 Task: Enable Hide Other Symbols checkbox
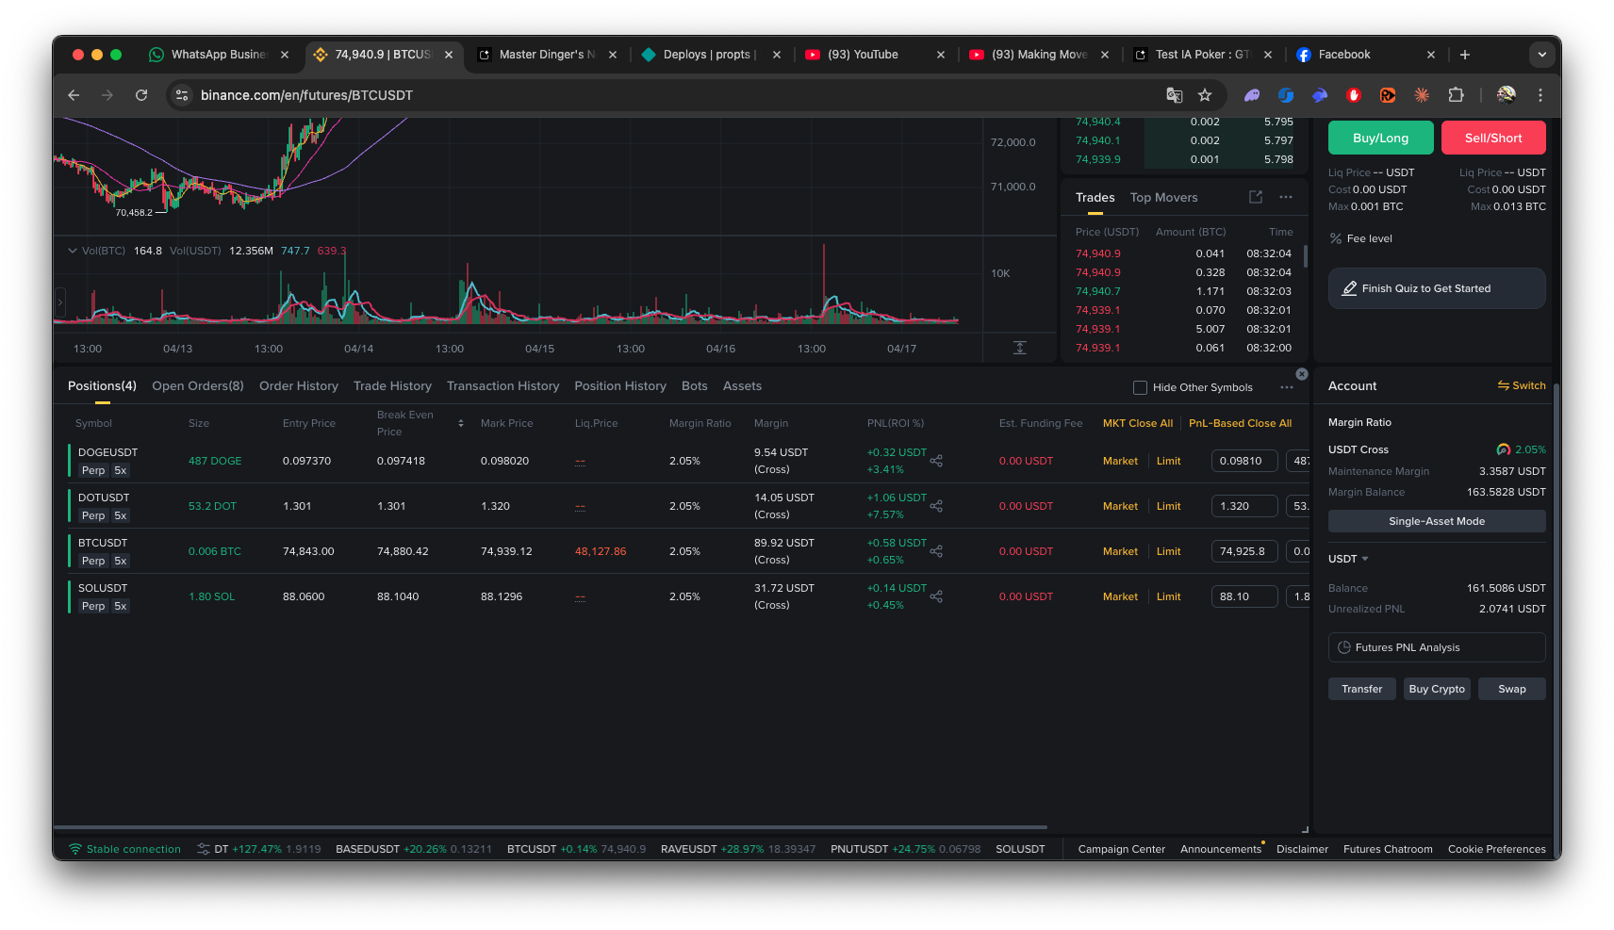pos(1140,387)
